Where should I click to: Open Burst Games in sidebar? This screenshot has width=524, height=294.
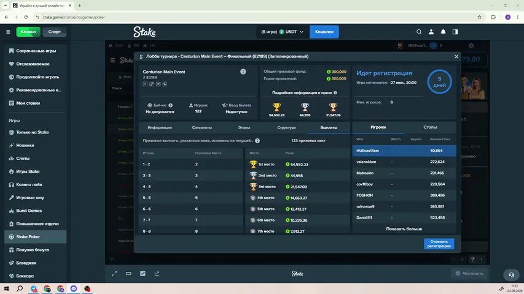point(36,211)
